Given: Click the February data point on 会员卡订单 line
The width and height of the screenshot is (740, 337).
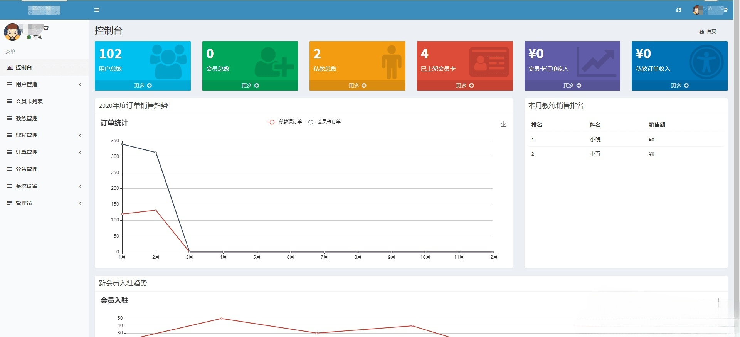Looking at the screenshot, I should pyautogui.click(x=156, y=153).
